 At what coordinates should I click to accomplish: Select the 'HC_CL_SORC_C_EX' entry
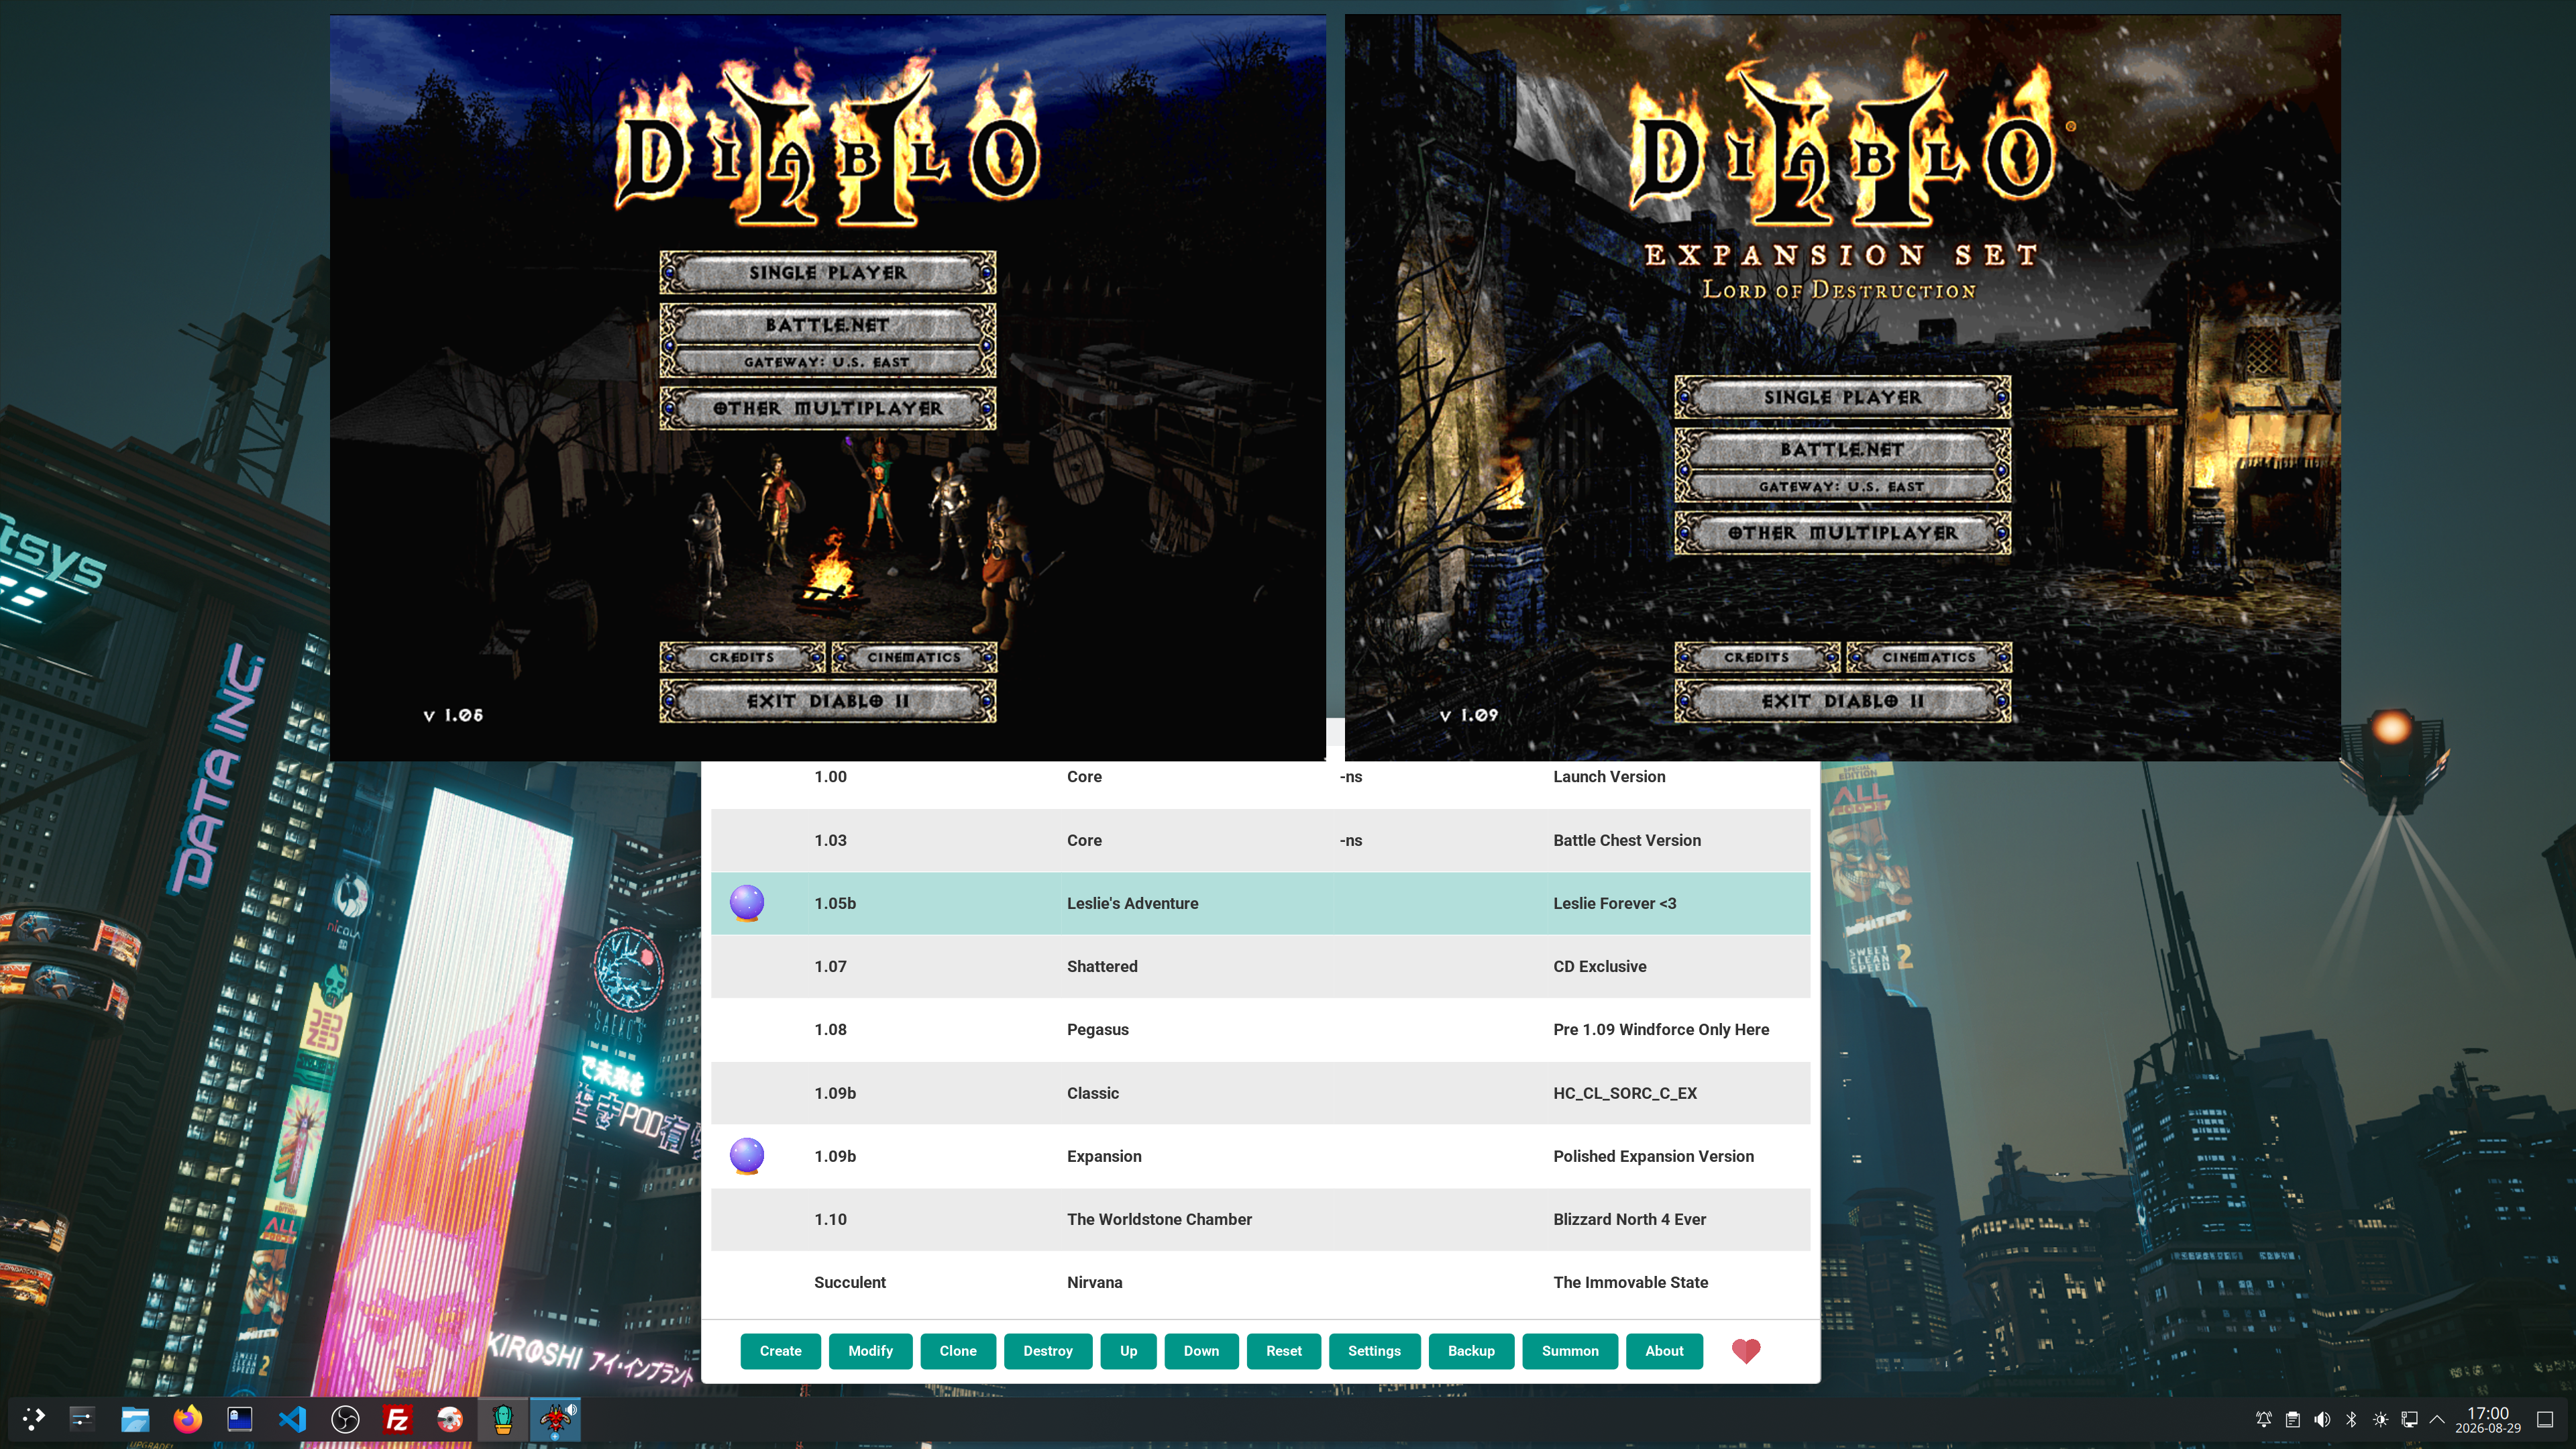coord(1260,1093)
